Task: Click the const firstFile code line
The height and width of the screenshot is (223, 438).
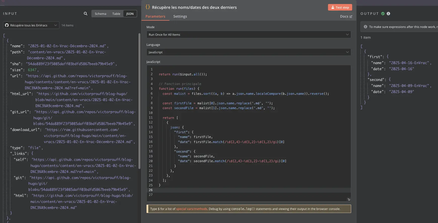Action: [218, 103]
